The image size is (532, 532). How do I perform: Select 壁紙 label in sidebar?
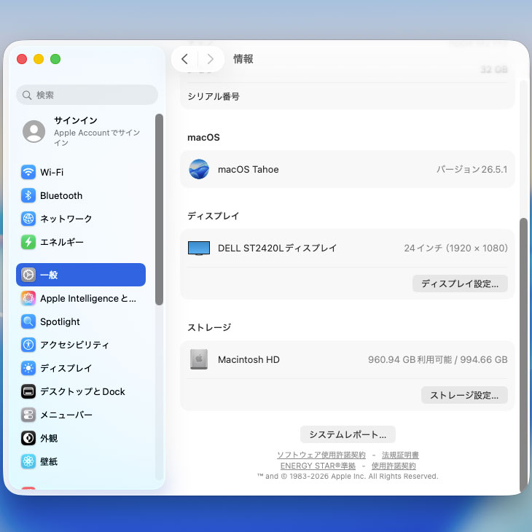coord(49,461)
